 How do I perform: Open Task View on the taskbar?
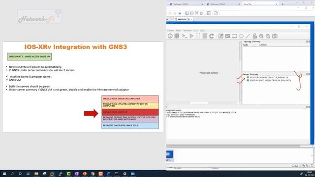pyautogui.click(x=28, y=174)
